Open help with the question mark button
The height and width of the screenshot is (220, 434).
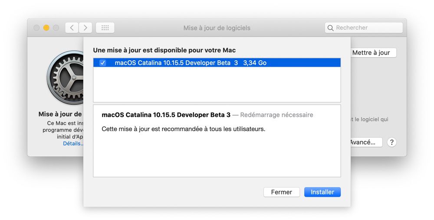coord(391,142)
